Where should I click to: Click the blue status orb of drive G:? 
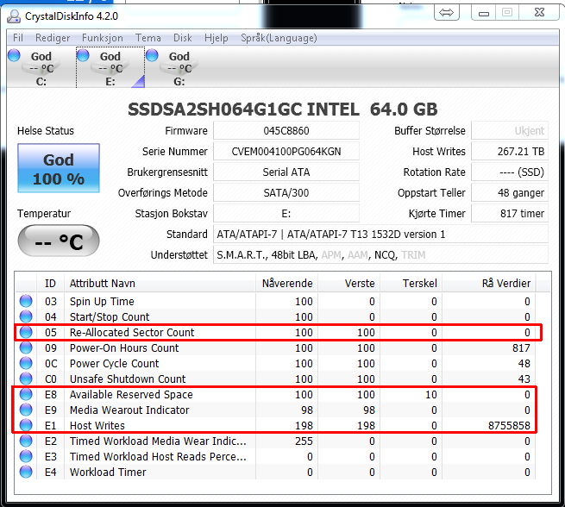click(x=152, y=55)
